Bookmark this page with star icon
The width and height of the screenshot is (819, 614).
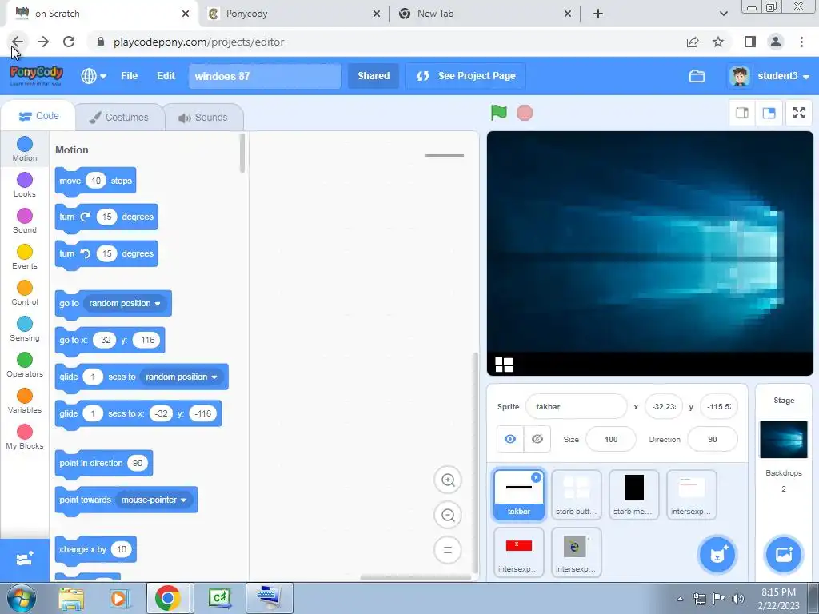click(x=718, y=42)
